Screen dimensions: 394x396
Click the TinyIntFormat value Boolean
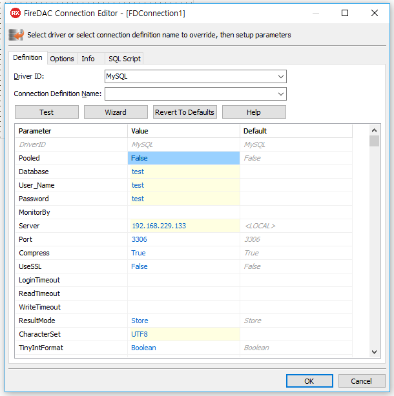183,348
